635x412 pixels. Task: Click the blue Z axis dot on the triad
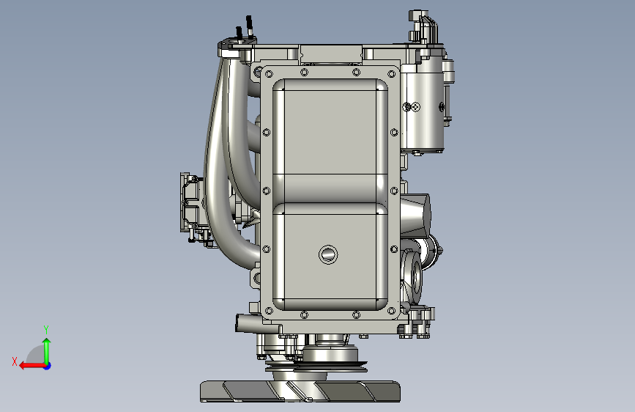48,366
